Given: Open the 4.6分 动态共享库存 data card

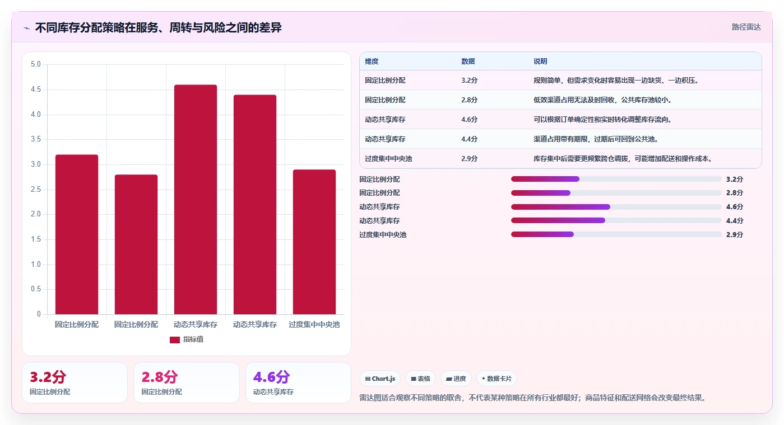Looking at the screenshot, I should tap(298, 382).
